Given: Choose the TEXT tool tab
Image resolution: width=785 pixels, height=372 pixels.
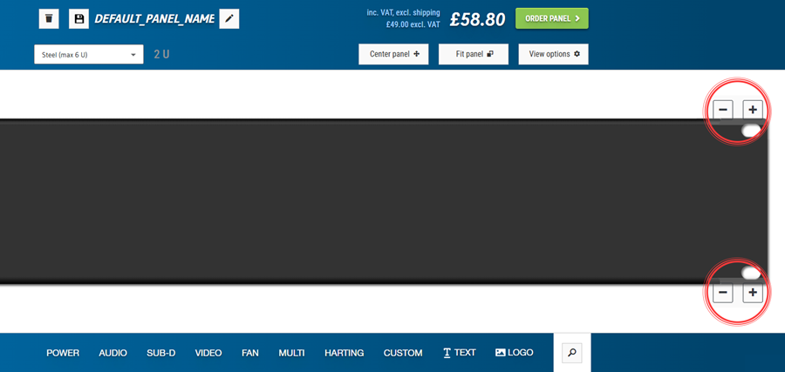Looking at the screenshot, I should pyautogui.click(x=459, y=353).
